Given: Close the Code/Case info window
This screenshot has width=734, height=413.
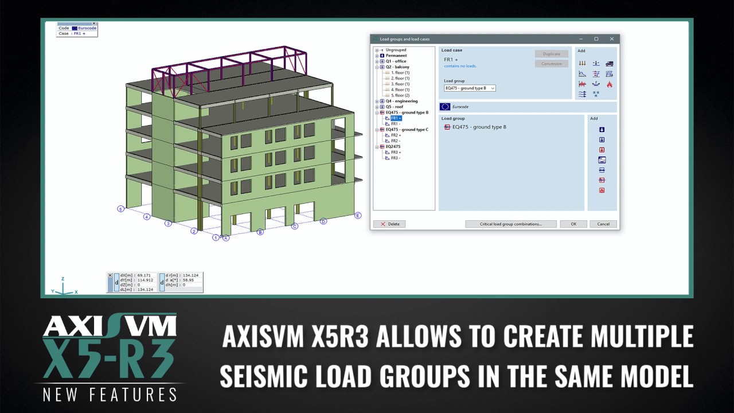Looking at the screenshot, I should (95, 24).
